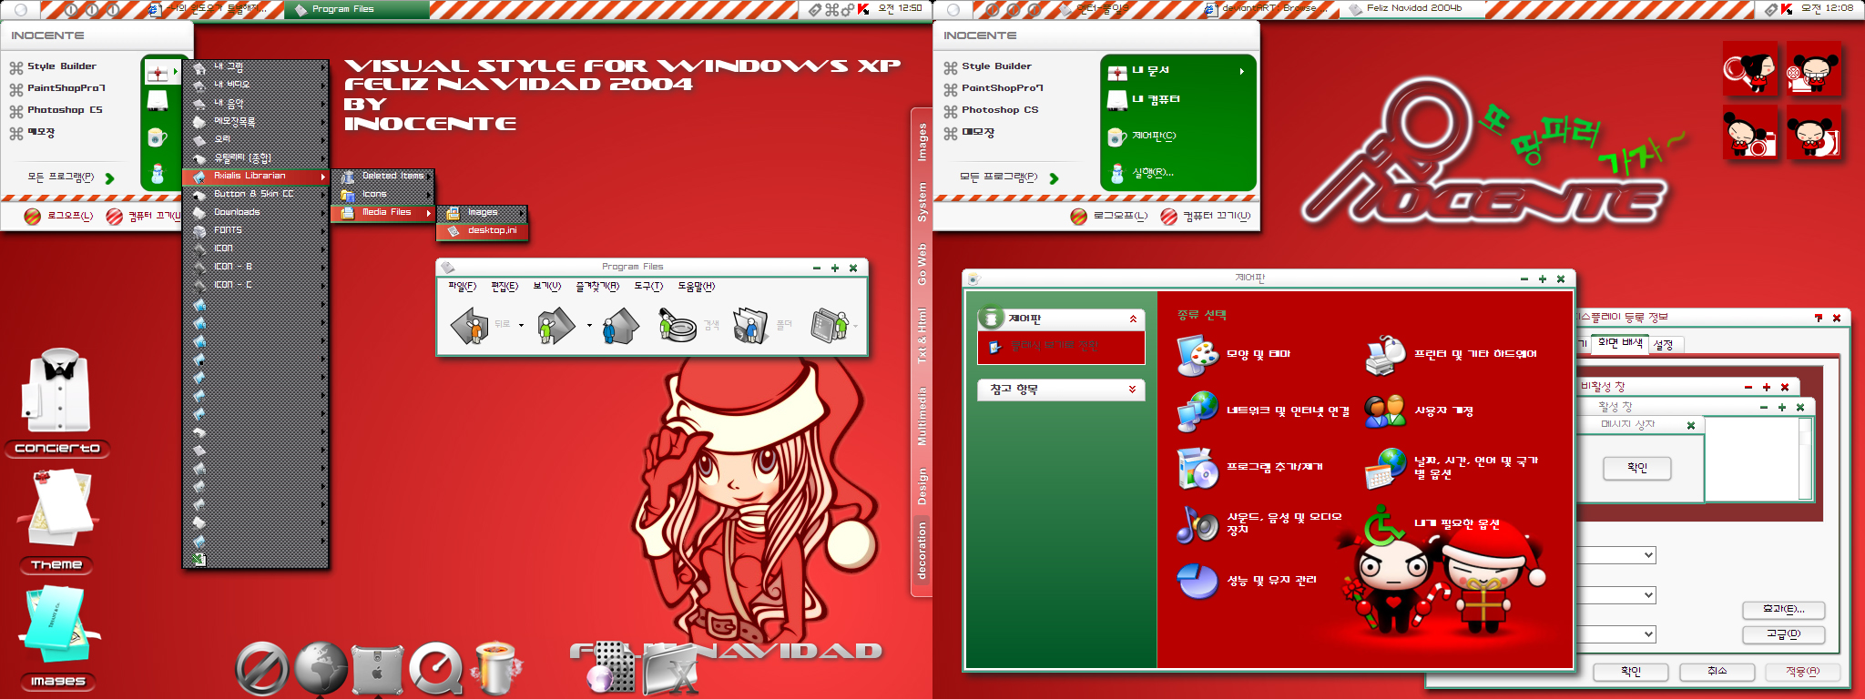Click the 고급(D) button
1865x699 pixels.
[1784, 634]
